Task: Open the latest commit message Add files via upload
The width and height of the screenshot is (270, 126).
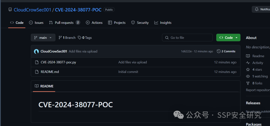Action: pos(83,51)
